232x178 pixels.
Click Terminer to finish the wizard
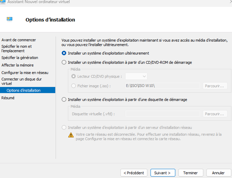coord(191,173)
